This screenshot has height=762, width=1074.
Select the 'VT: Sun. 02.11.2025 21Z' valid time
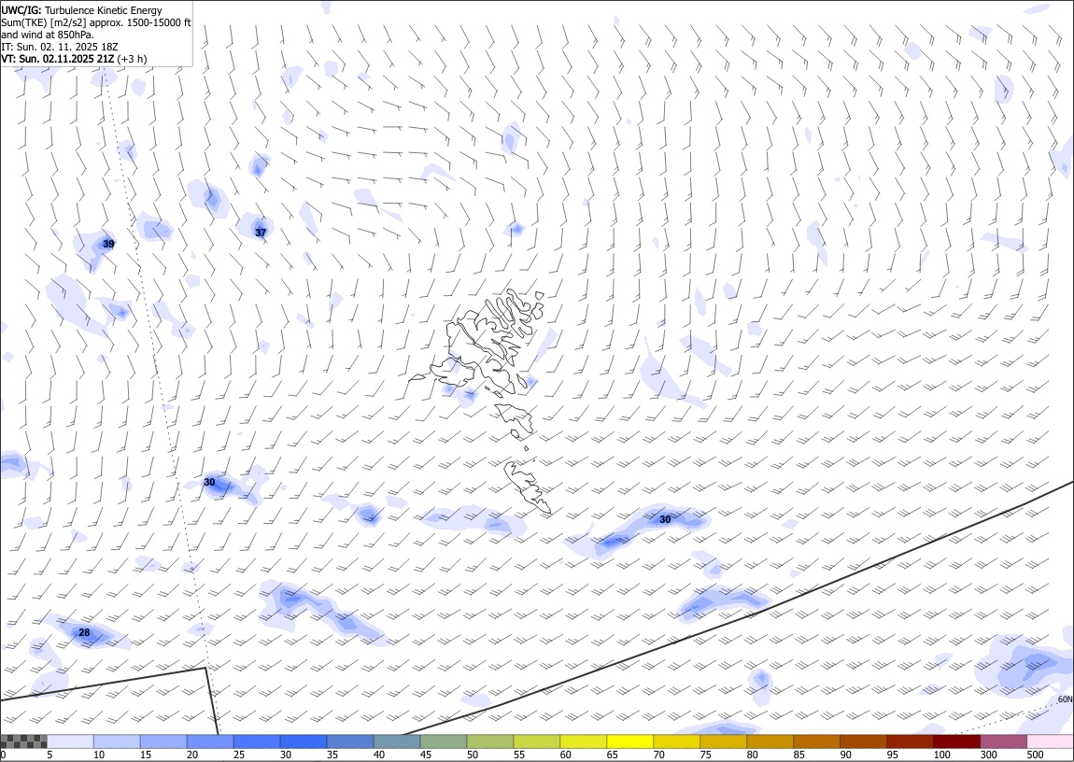(58, 59)
